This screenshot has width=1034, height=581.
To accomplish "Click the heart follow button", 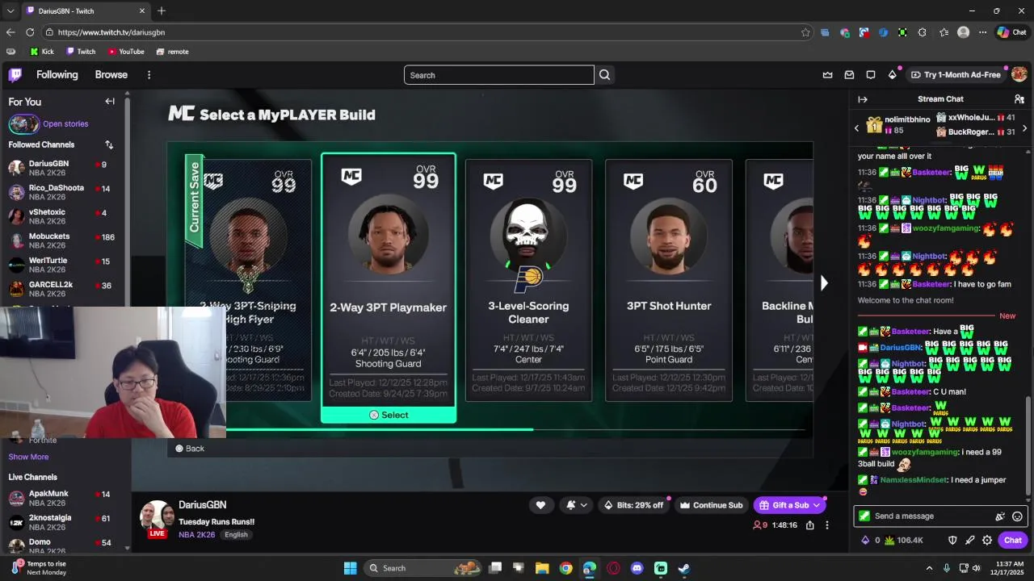I will pyautogui.click(x=540, y=505).
